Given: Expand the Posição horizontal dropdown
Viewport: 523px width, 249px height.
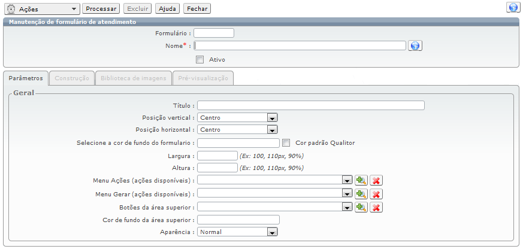Looking at the screenshot, I should (271, 130).
